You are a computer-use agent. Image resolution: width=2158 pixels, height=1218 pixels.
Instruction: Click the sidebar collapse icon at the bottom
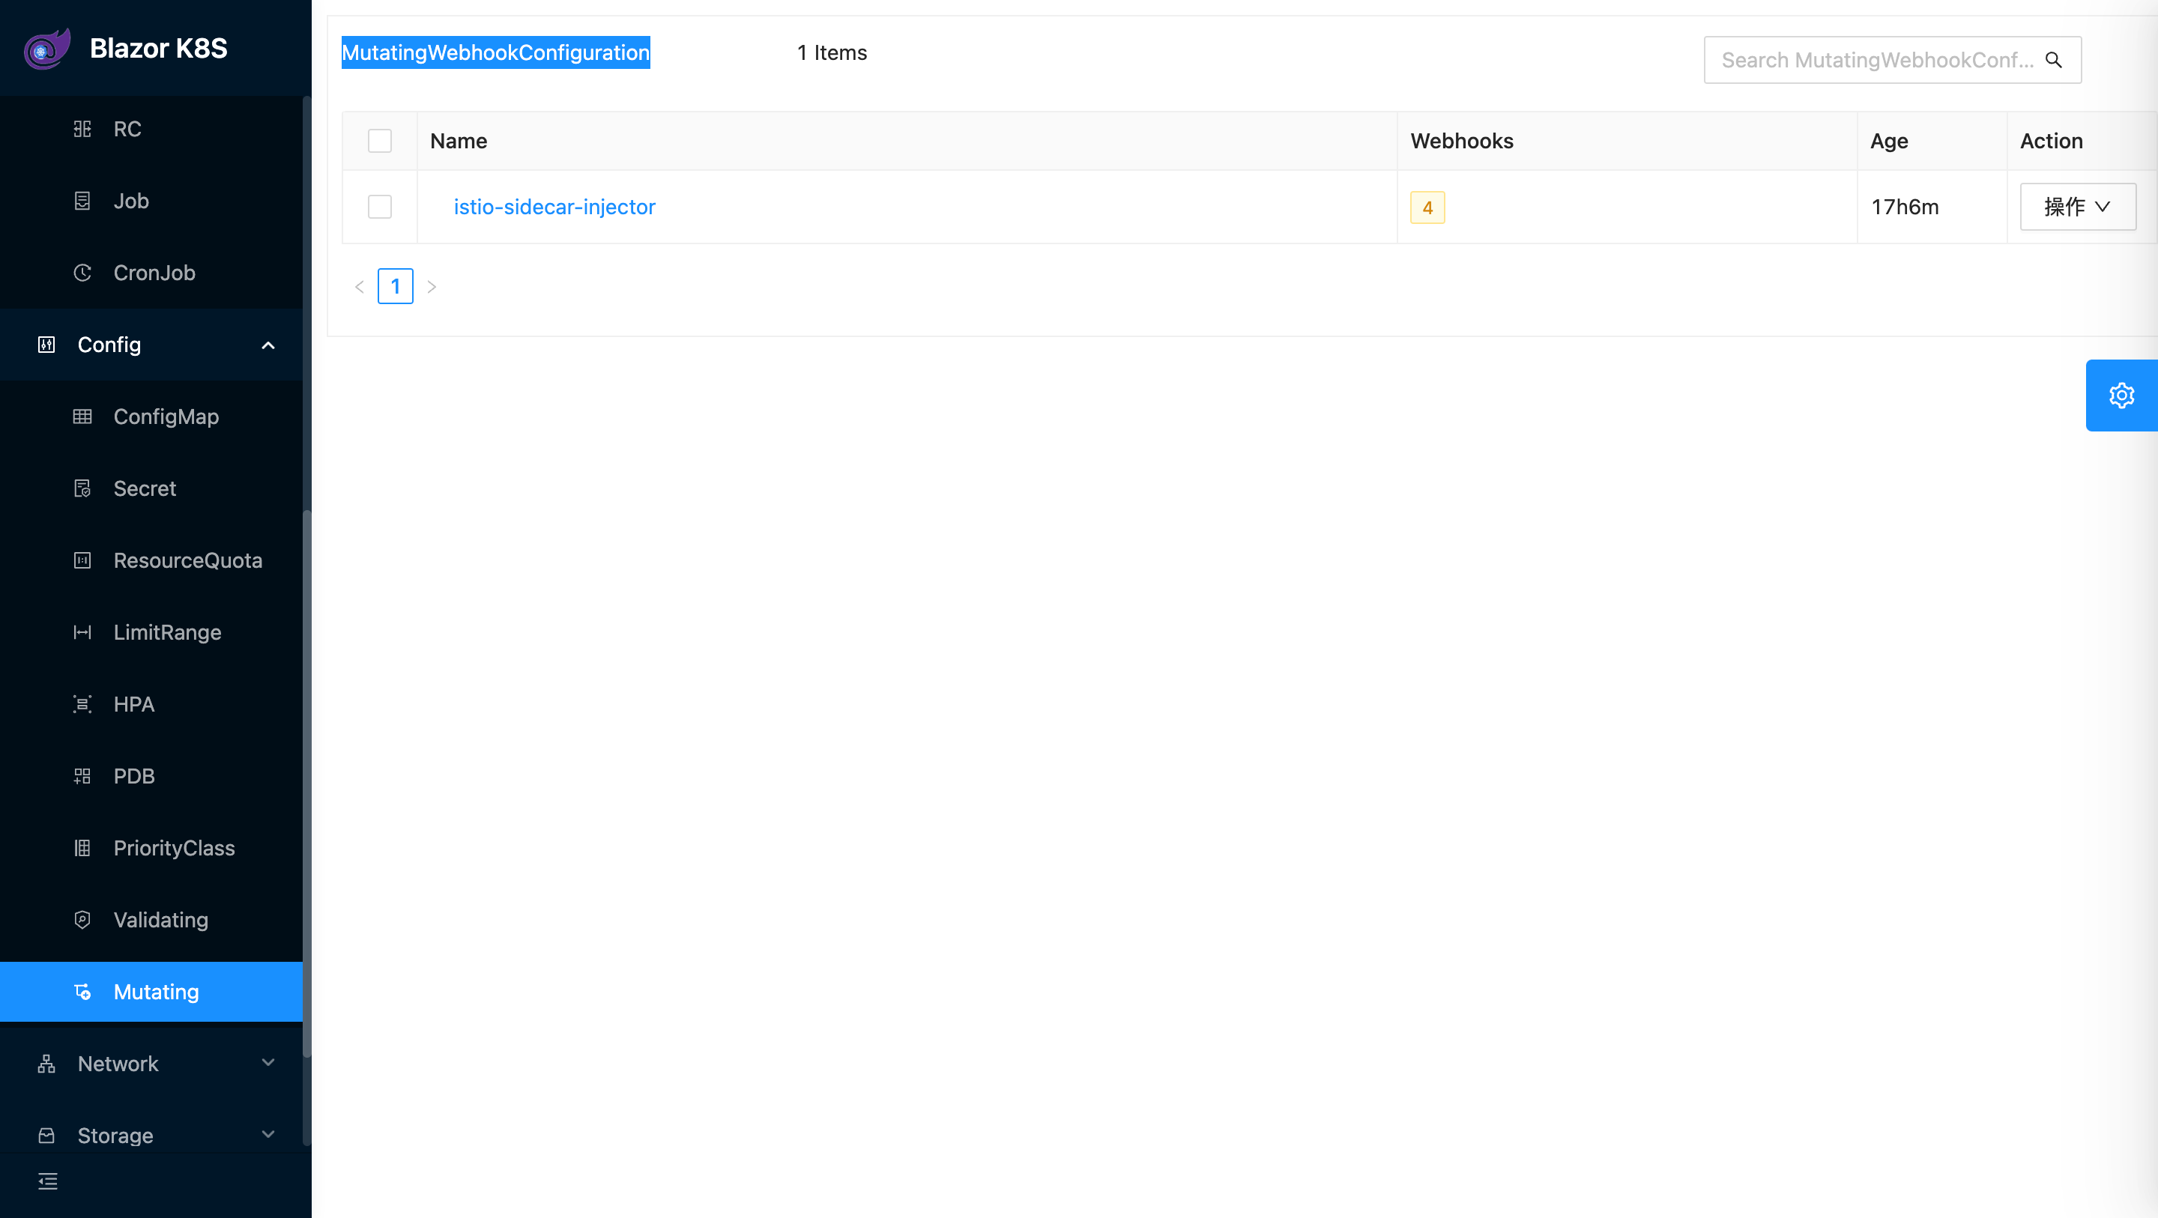pos(48,1181)
